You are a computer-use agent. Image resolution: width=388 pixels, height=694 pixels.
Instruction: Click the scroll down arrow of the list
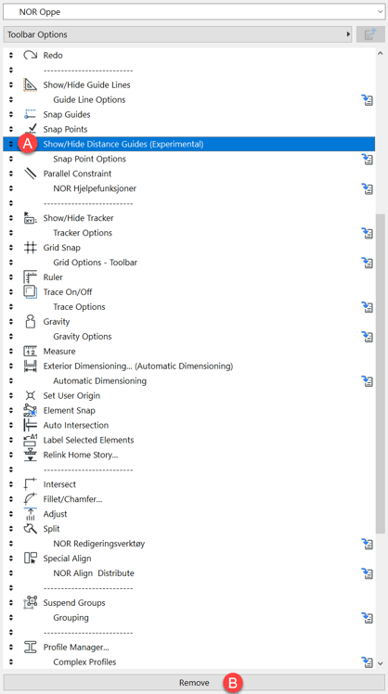coord(381,662)
